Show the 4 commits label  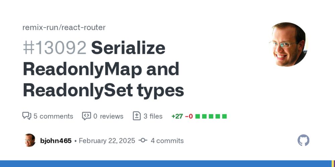point(167,141)
